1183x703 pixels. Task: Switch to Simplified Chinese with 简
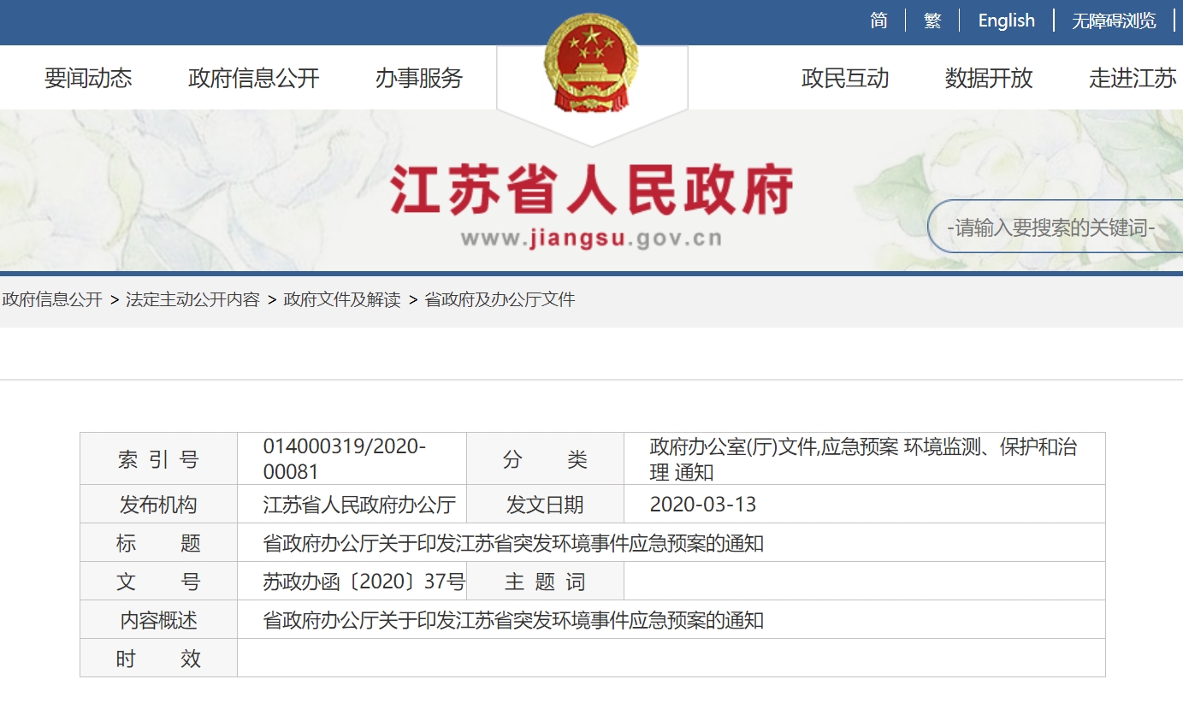pyautogui.click(x=878, y=21)
